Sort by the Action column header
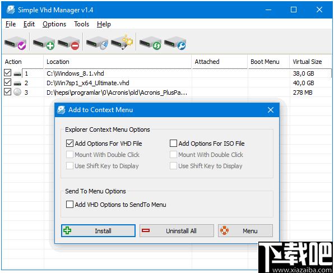 (22, 62)
